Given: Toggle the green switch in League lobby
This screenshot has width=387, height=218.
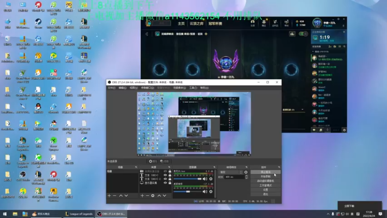Looking at the screenshot, I should click(x=303, y=34).
